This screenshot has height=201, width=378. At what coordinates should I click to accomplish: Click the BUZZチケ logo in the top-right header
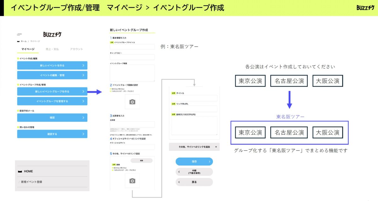[x=365, y=8]
